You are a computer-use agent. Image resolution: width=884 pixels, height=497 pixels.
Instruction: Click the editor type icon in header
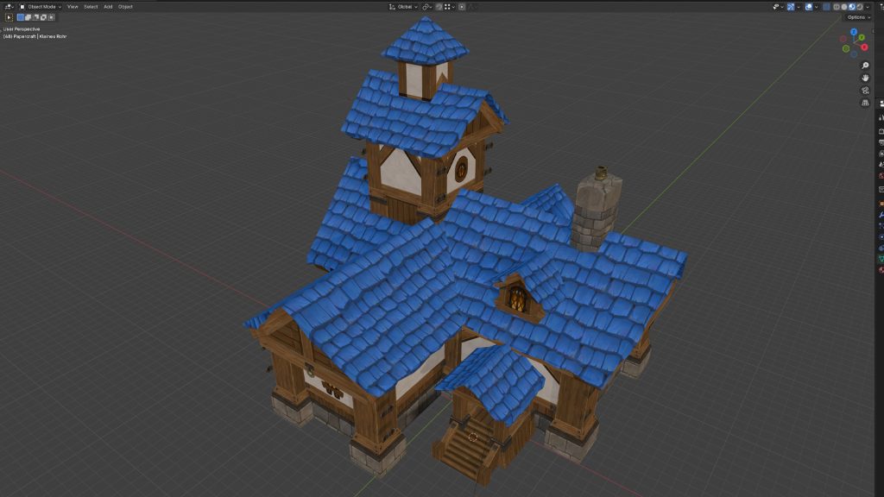9,6
